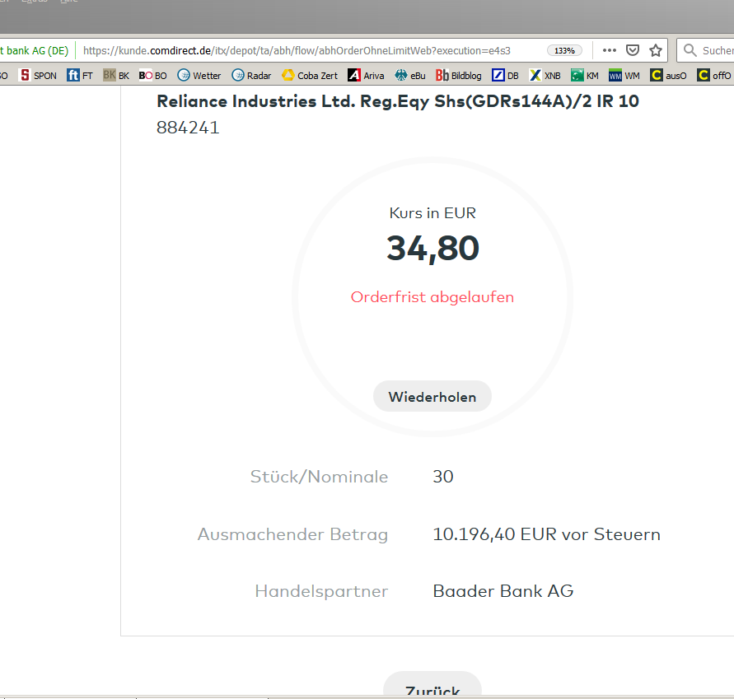Image resolution: width=734 pixels, height=699 pixels.
Task: Open the BK bookmark
Action: (x=116, y=75)
